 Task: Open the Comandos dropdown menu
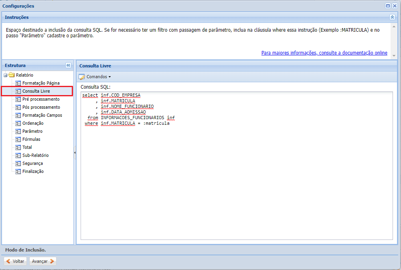(97, 77)
